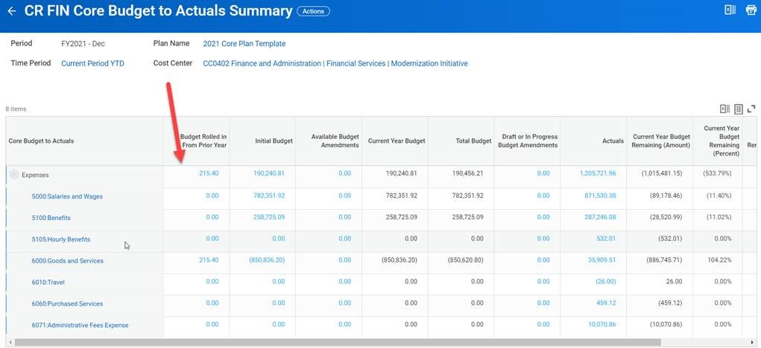Open the Actions dropdown button
Image resolution: width=761 pixels, height=348 pixels.
tap(313, 11)
